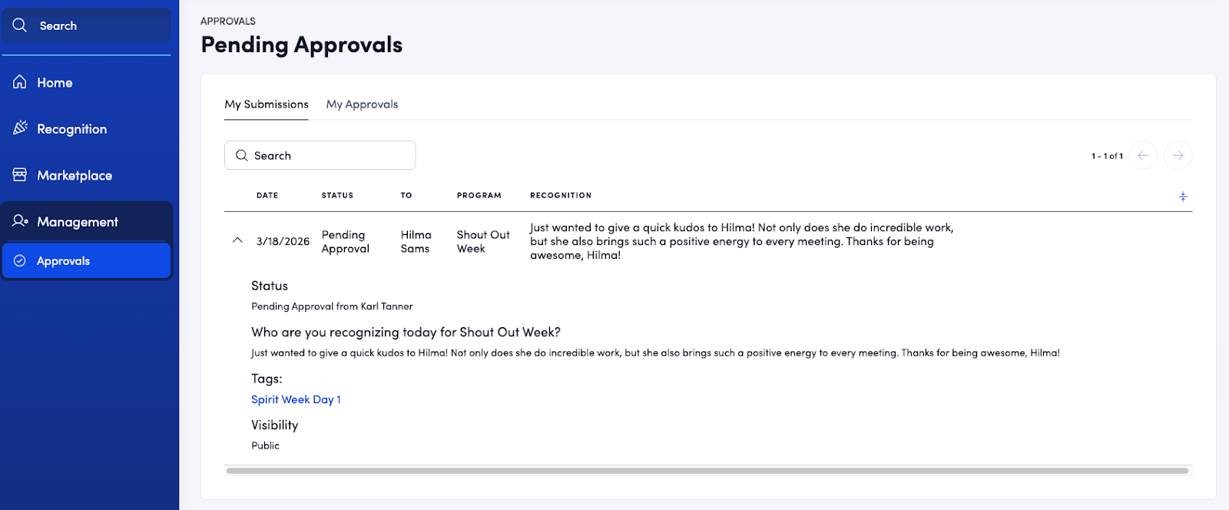Open Recognition from the sidebar
This screenshot has width=1229, height=510.
pyautogui.click(x=71, y=129)
